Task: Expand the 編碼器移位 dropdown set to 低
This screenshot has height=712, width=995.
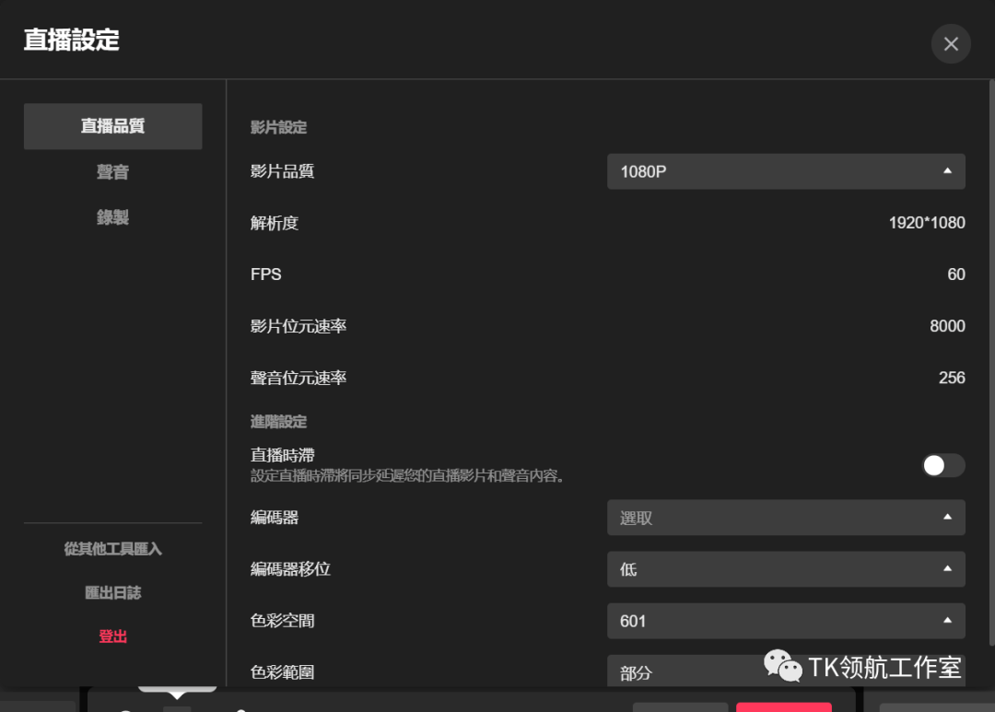Action: click(x=774, y=569)
